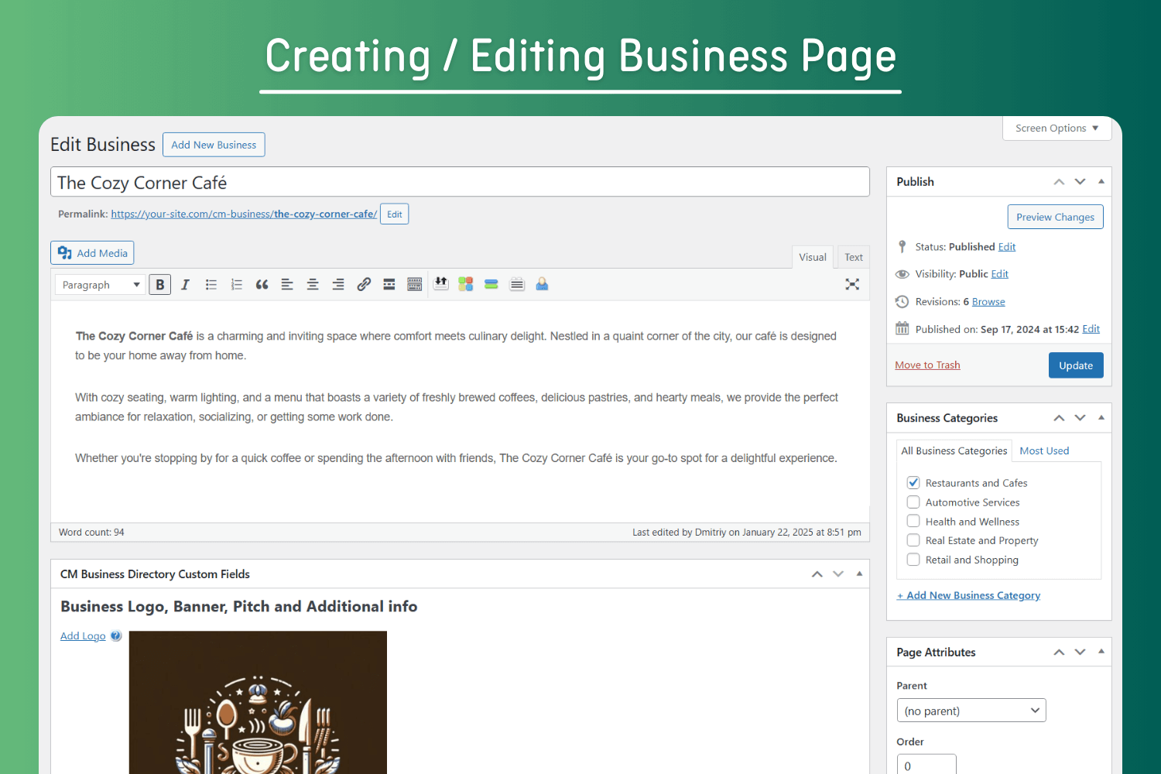Align text center

pyautogui.click(x=313, y=285)
